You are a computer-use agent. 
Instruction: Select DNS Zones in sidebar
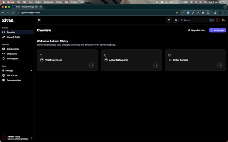tap(12, 54)
